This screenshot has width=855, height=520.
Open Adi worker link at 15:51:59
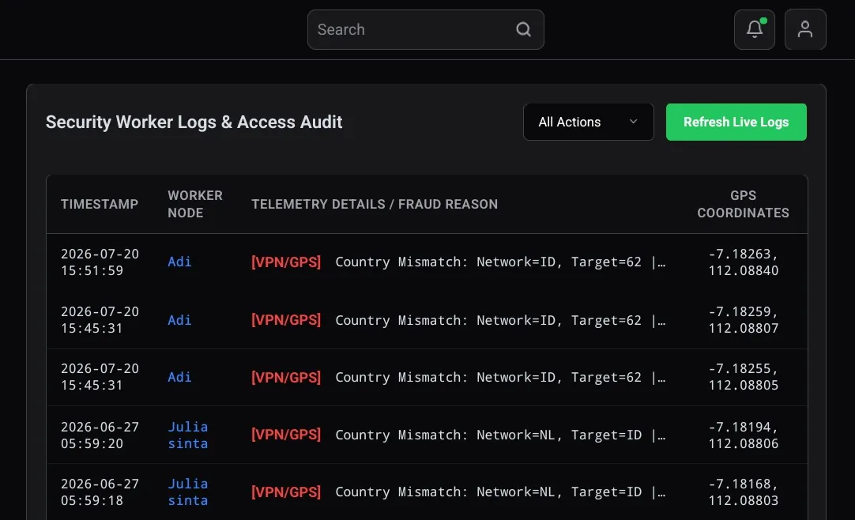pyautogui.click(x=179, y=262)
